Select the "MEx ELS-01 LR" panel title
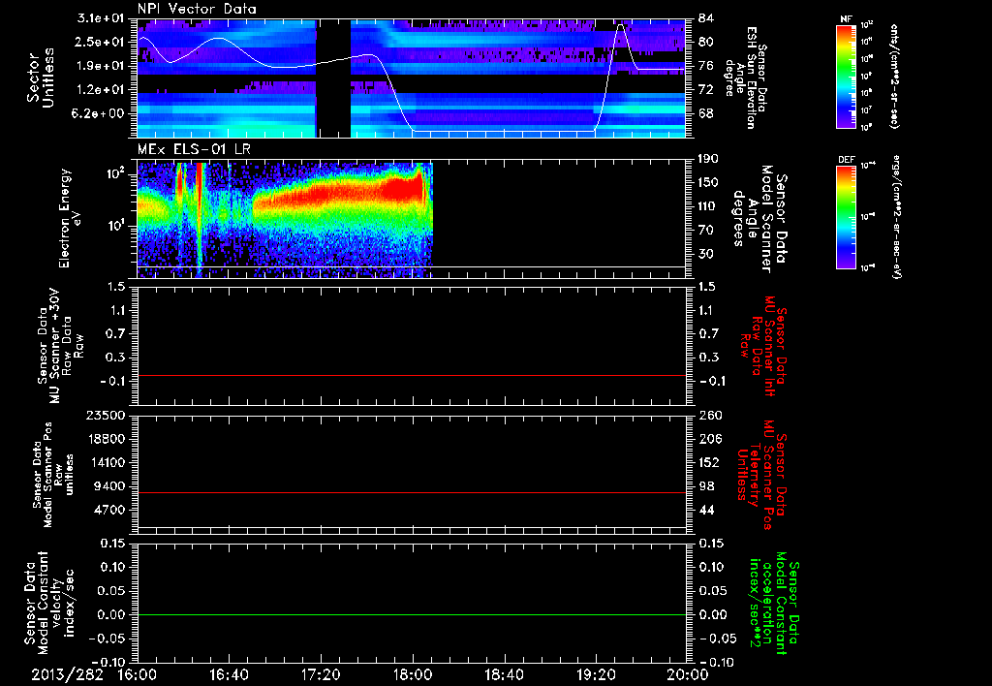Image resolution: width=992 pixels, height=686 pixels. tap(194, 149)
